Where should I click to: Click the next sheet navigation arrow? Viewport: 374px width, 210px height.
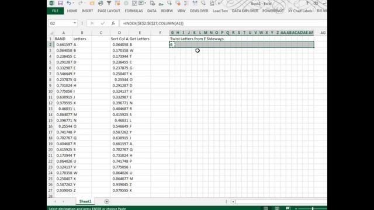tap(63, 202)
